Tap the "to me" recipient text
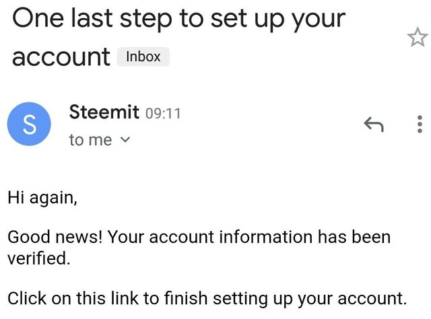 coord(90,141)
